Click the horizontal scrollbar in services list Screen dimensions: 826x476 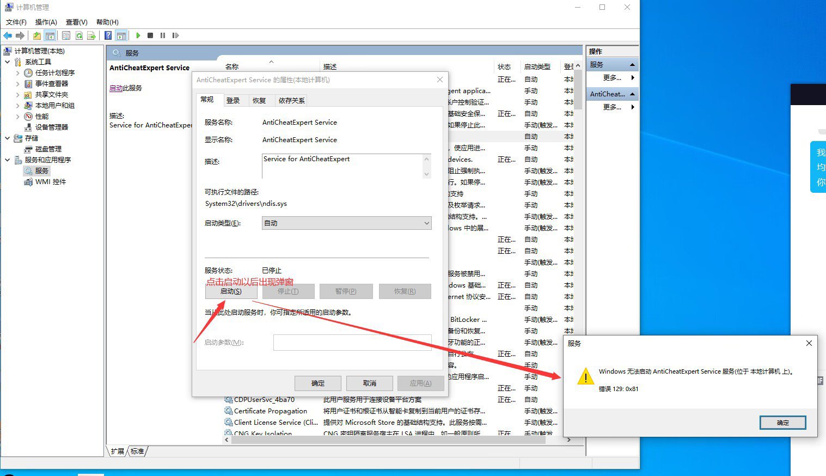[388, 440]
